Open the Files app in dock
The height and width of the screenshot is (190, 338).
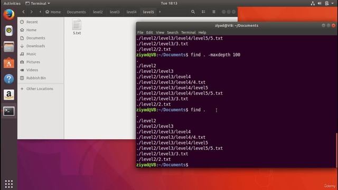[9, 47]
